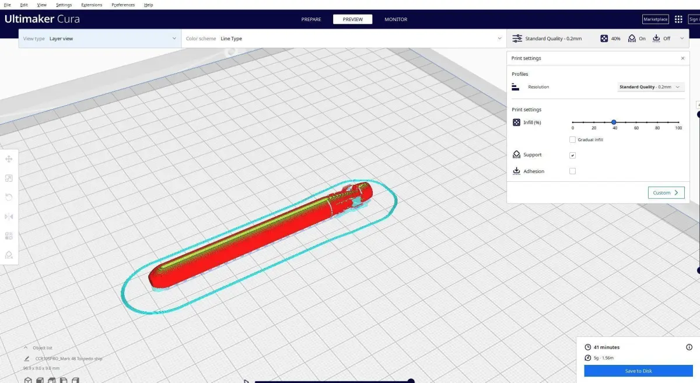
Task: Click the filament spool icon beside 5g
Action: (588, 358)
